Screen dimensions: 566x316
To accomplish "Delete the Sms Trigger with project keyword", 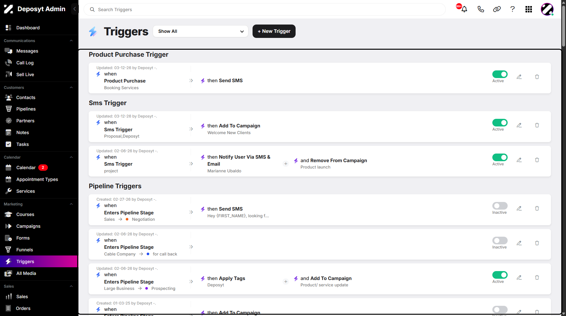I will coord(537,160).
